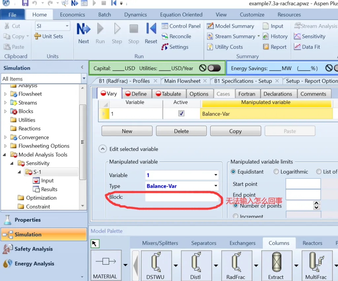
Task: Collapse the Model Analysis Tools node
Action: [x=5, y=155]
